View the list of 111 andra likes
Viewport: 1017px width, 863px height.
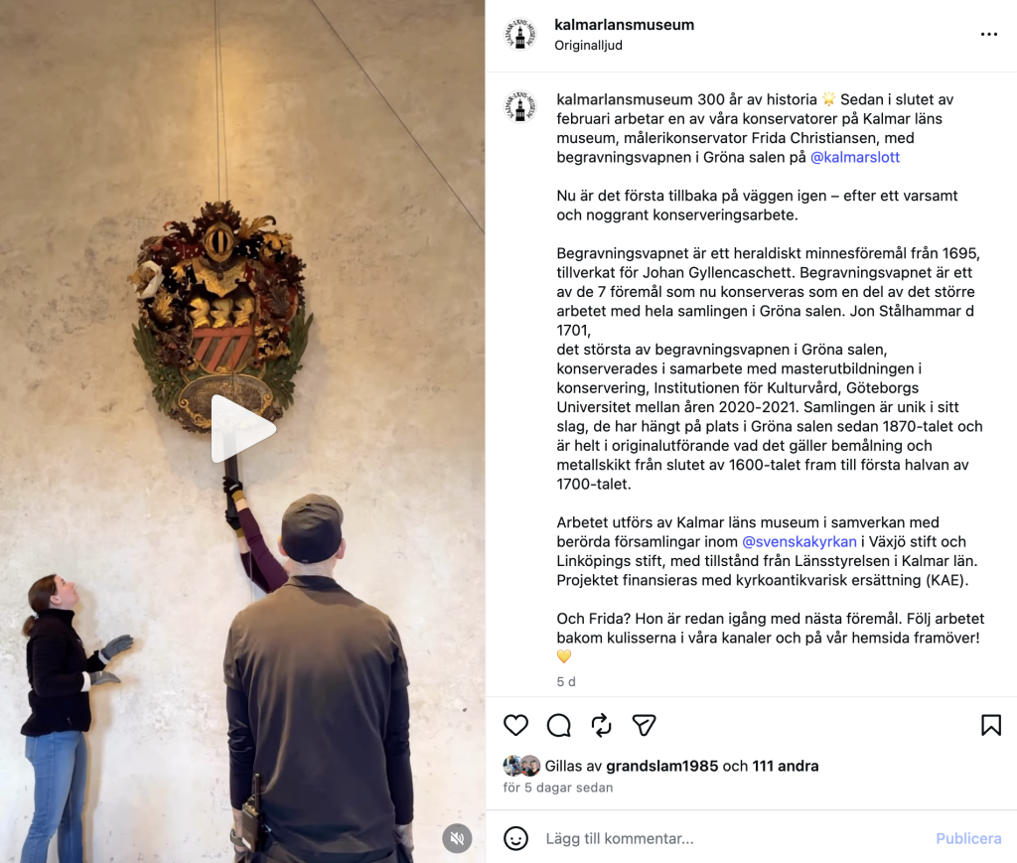point(785,766)
